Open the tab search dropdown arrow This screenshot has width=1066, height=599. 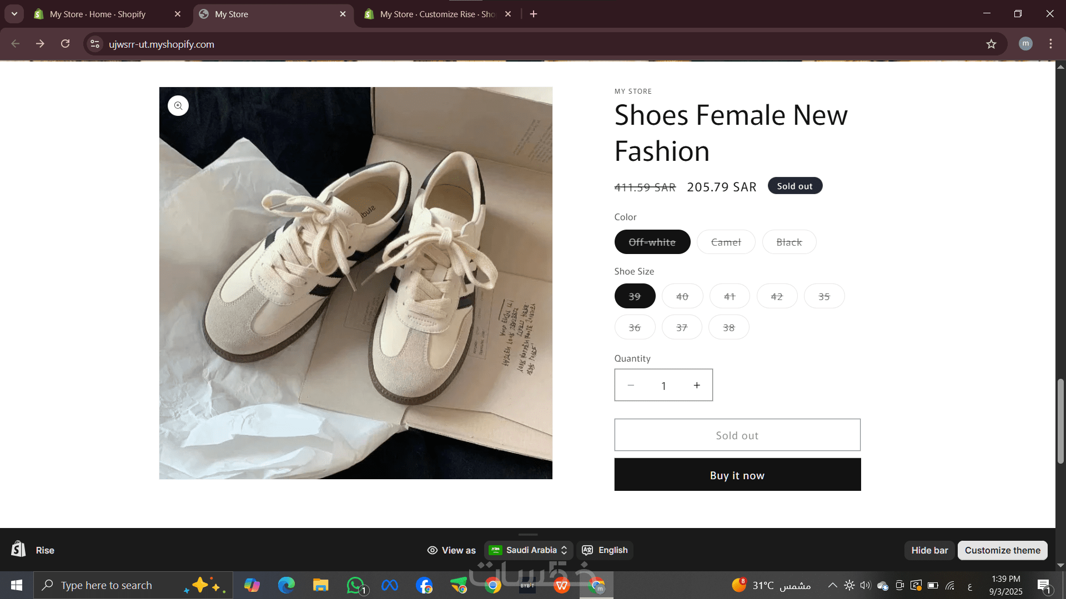[x=14, y=14]
